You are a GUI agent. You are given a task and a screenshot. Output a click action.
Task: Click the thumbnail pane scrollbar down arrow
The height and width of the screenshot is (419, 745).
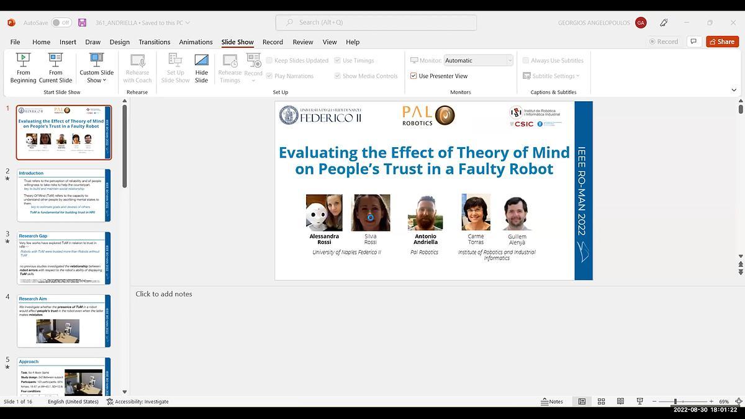(125, 392)
